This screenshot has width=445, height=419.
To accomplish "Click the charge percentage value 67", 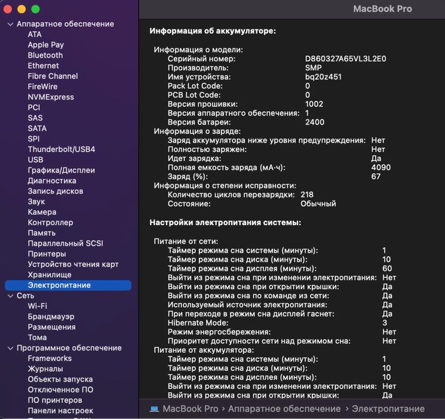I will (376, 177).
